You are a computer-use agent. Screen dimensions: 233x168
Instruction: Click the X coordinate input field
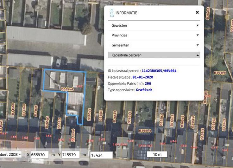[x=40, y=155]
